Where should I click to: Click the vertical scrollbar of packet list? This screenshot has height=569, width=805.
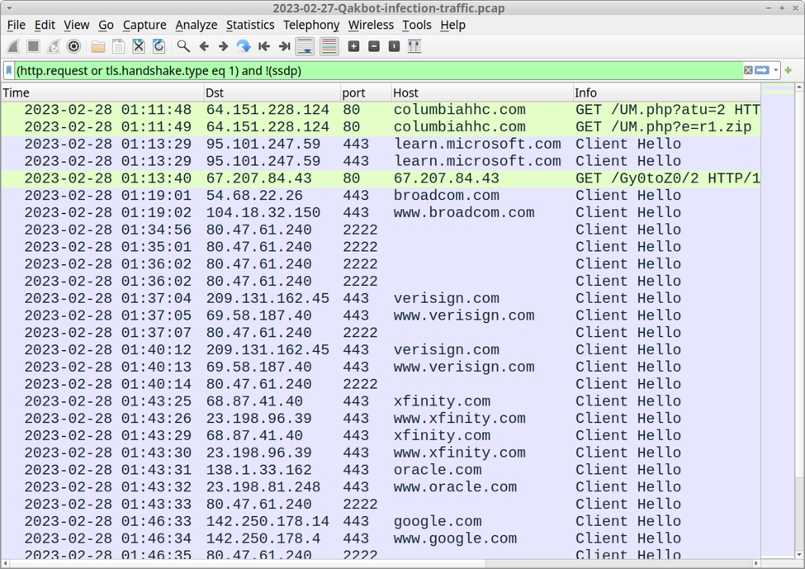pyautogui.click(x=799, y=321)
